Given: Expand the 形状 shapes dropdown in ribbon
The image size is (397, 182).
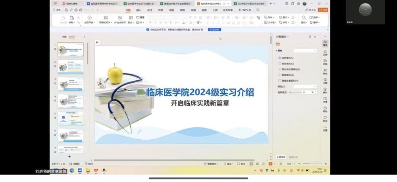Looking at the screenshot, I should click(x=270, y=17).
